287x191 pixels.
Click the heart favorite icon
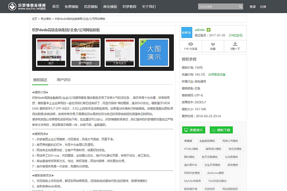coord(213,44)
